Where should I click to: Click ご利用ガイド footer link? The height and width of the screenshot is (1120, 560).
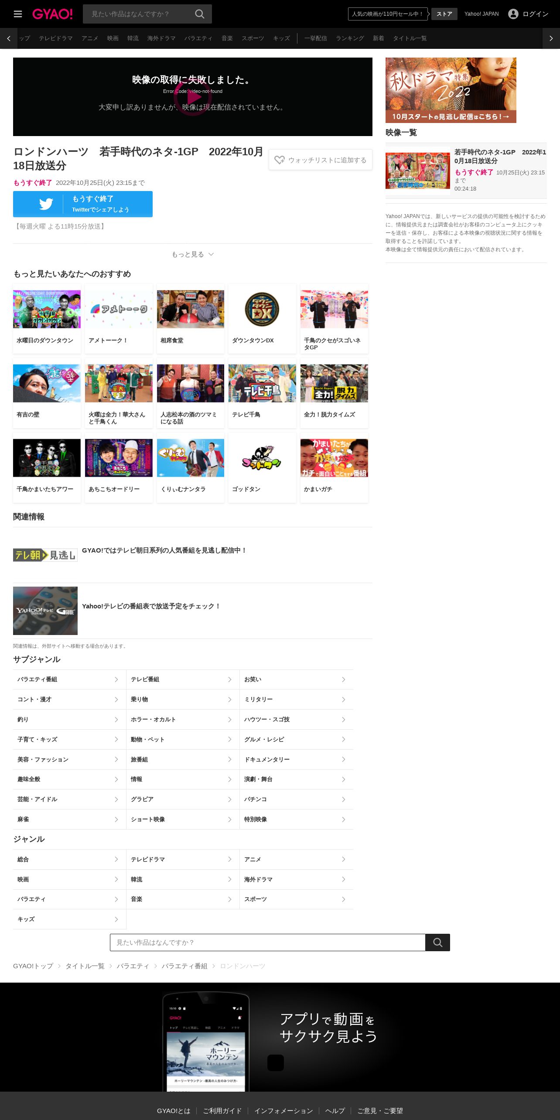pyautogui.click(x=222, y=1111)
